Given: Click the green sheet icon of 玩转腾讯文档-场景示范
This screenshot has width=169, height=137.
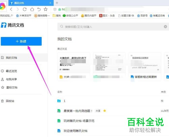Looking at the screenshot, I should pyautogui.click(x=59, y=121).
